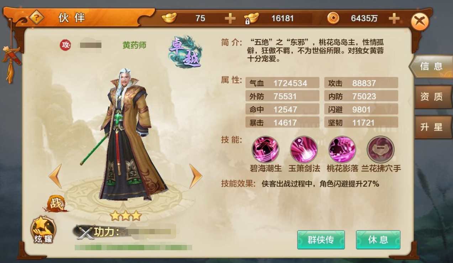Viewport: 453px width, 263px height.
Task: Select the 兰花拂穴手 skill icon
Action: coord(381,149)
